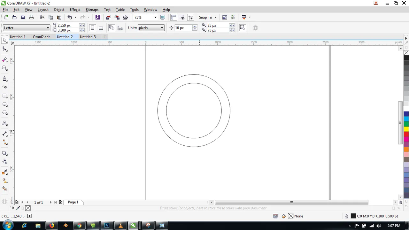The width and height of the screenshot is (409, 230).
Task: Select the Shape edit tool
Action: [5, 50]
